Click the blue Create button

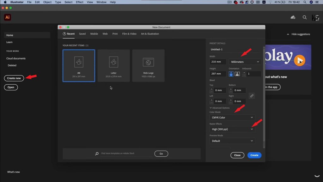(255, 155)
